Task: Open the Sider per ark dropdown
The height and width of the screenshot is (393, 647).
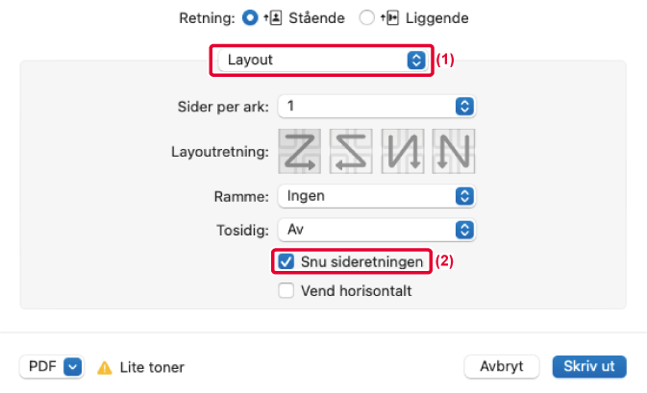Action: [377, 106]
